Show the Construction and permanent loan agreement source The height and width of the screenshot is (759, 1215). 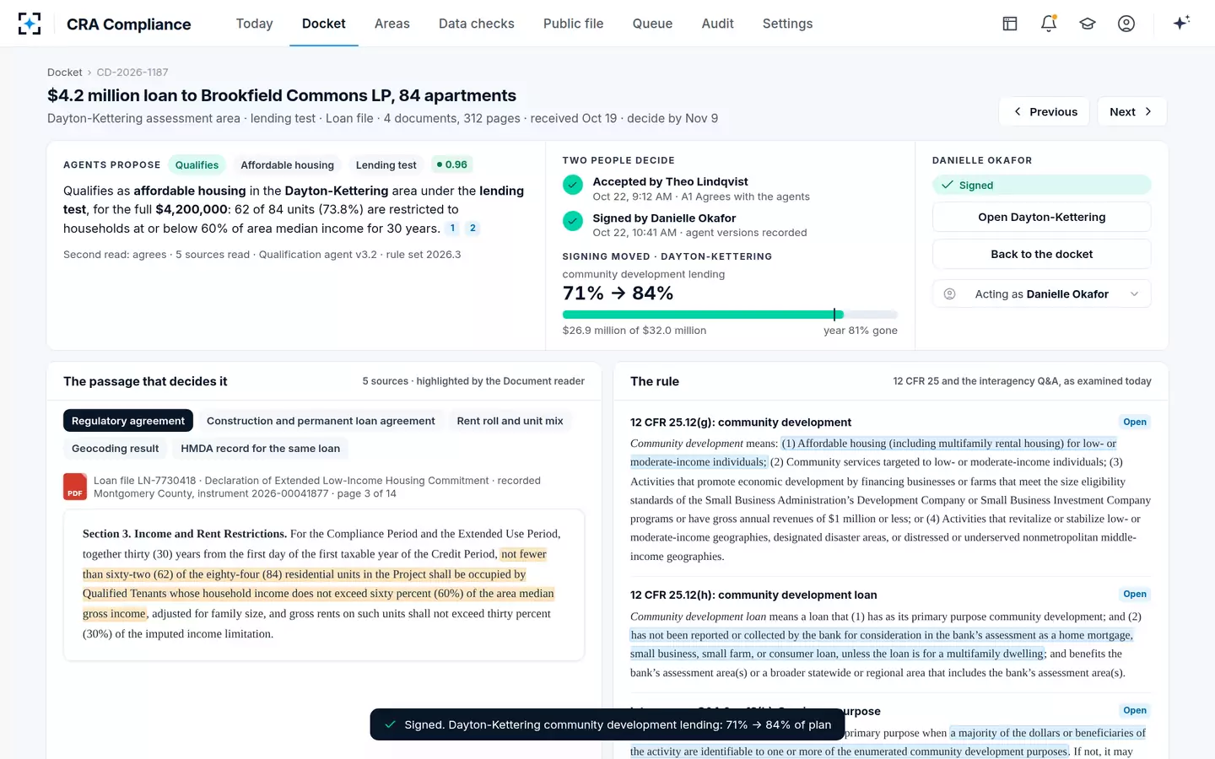tap(321, 421)
